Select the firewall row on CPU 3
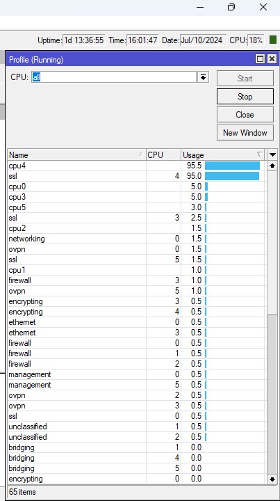Image resolution: width=280 pixels, height=501 pixels. tap(136, 280)
